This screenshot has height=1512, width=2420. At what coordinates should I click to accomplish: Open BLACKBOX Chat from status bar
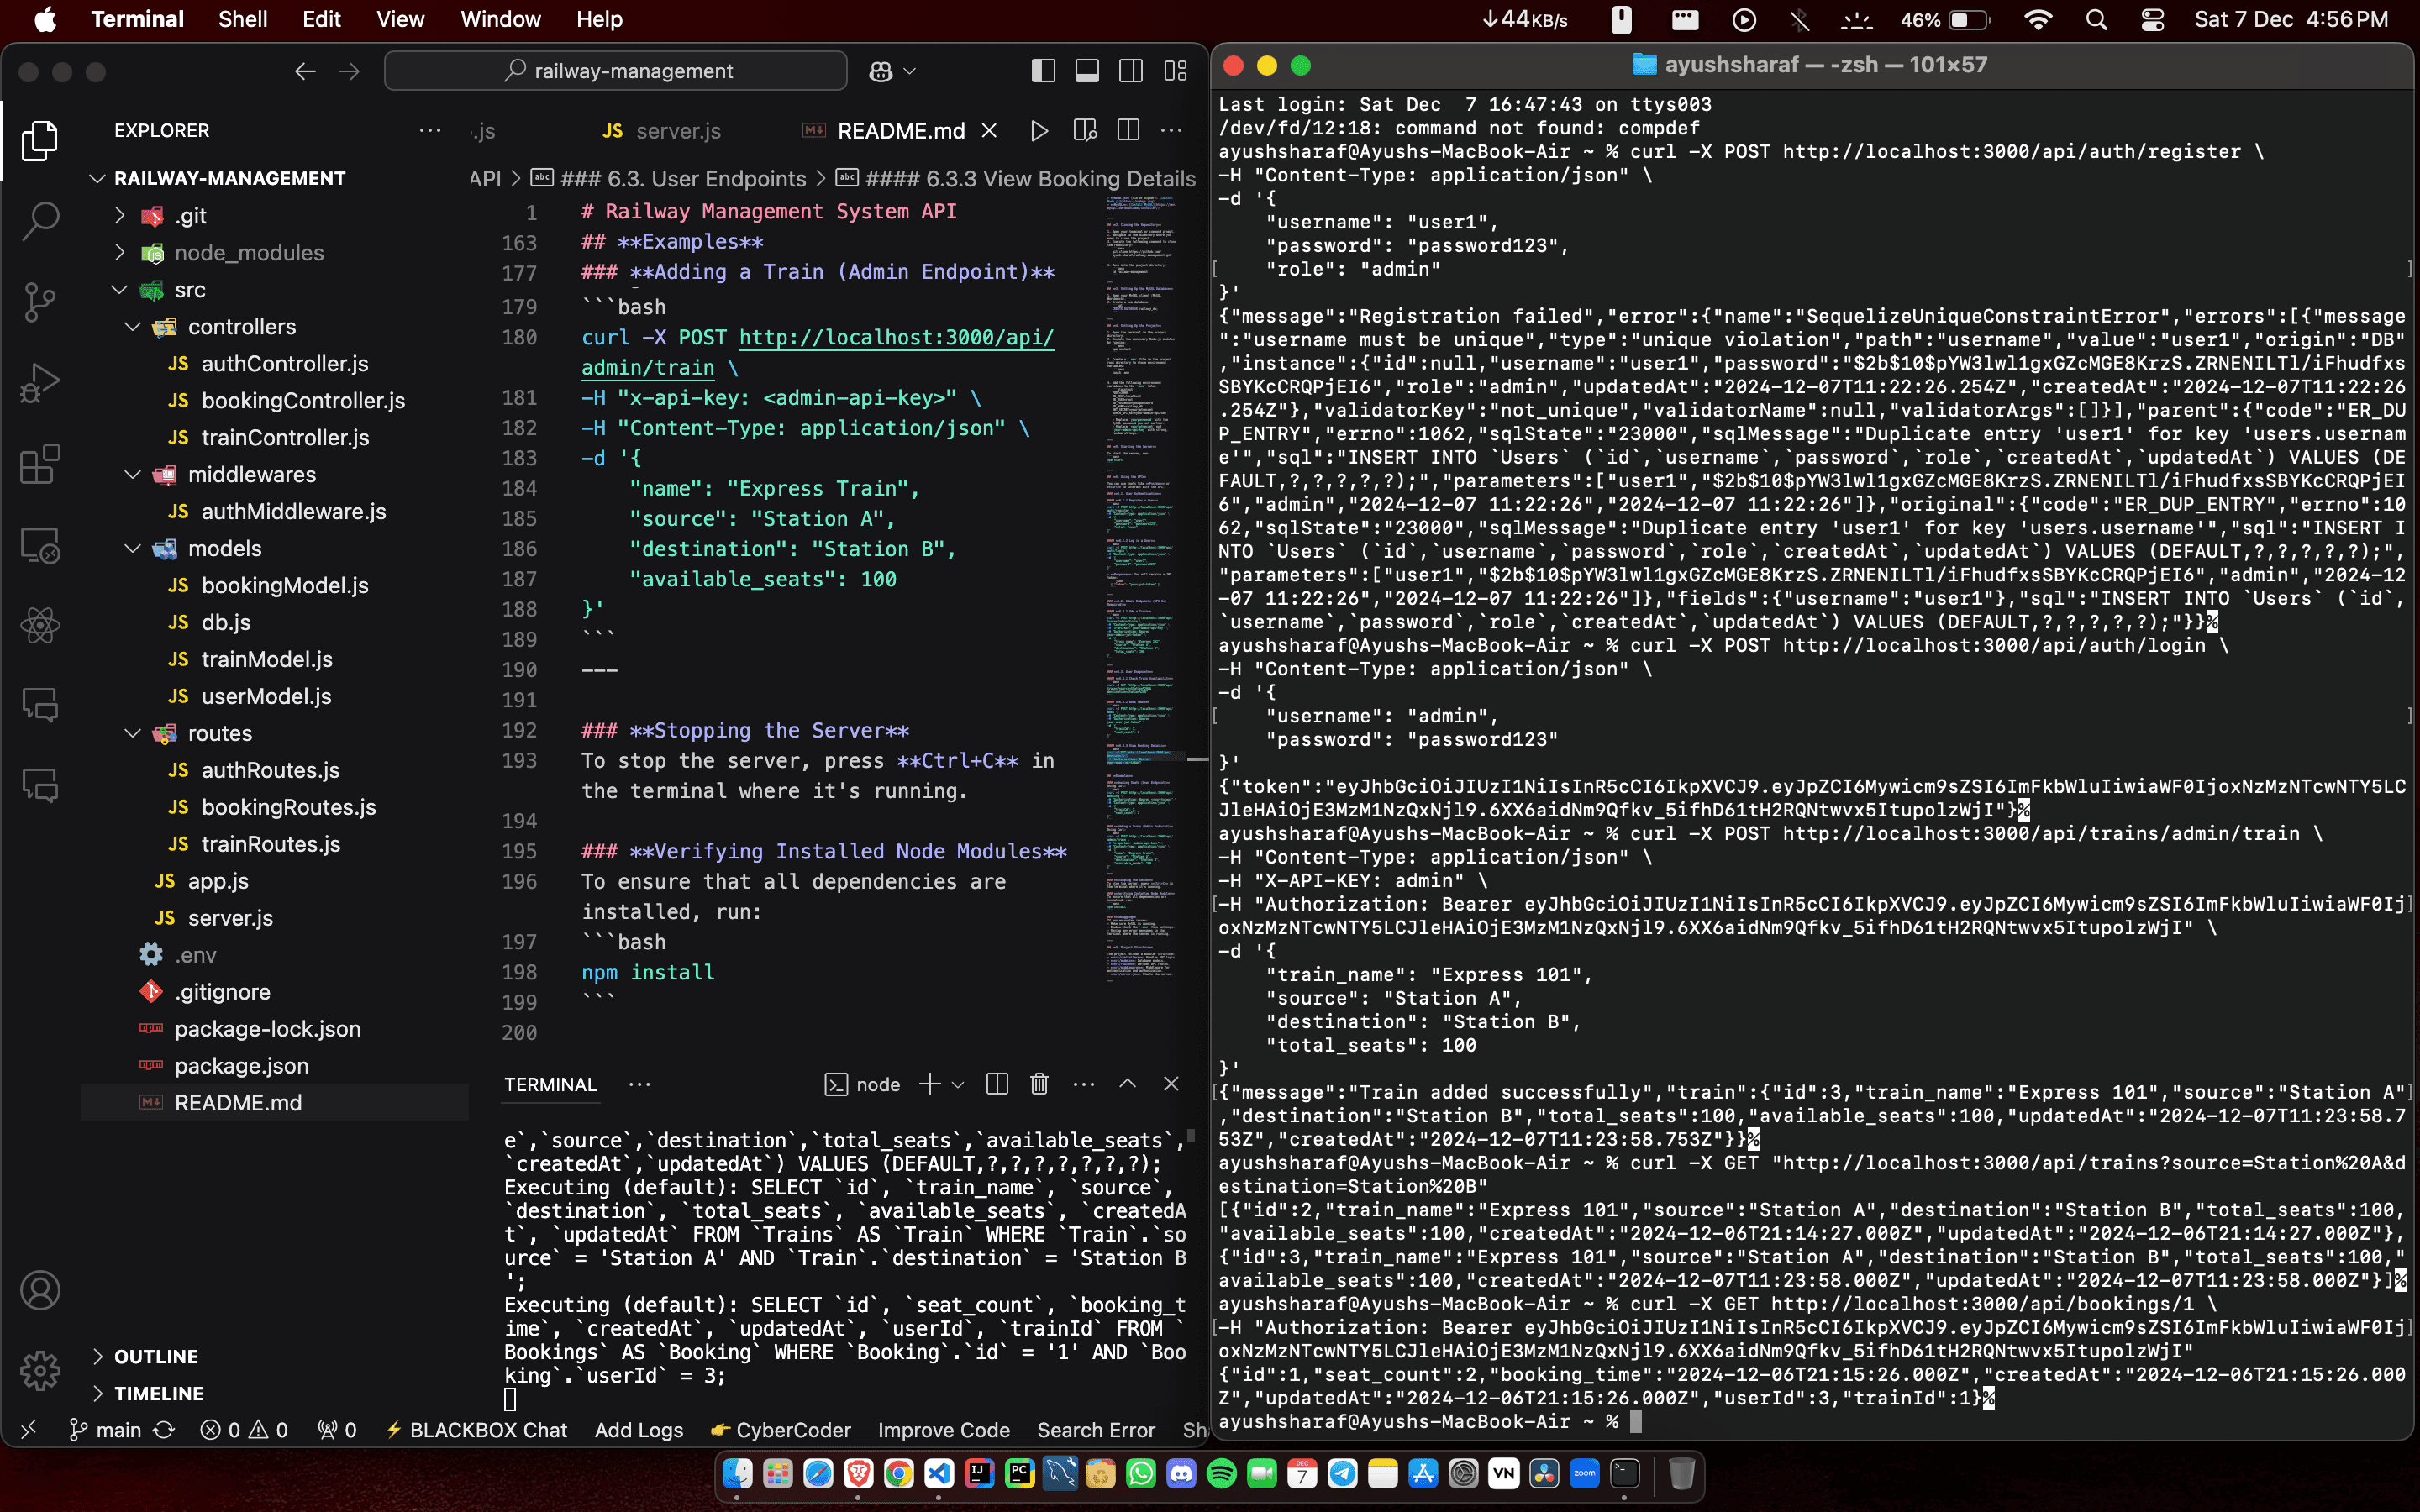477,1430
